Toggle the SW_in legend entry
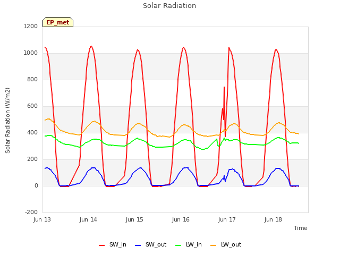Screen dimensions: 340x255 click(112, 244)
